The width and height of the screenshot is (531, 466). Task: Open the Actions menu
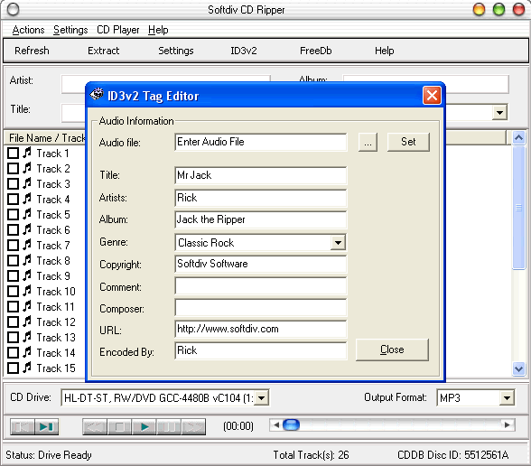29,30
